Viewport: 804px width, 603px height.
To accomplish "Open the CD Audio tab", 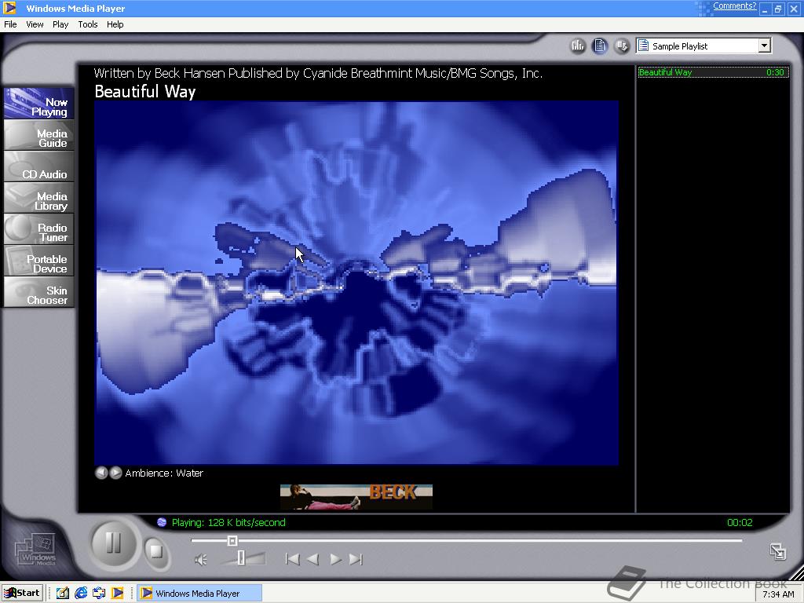I will [39, 167].
